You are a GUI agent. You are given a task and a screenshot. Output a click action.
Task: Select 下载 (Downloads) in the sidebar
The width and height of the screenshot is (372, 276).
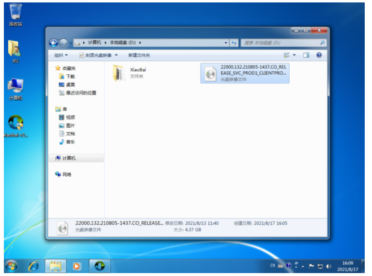pos(70,77)
